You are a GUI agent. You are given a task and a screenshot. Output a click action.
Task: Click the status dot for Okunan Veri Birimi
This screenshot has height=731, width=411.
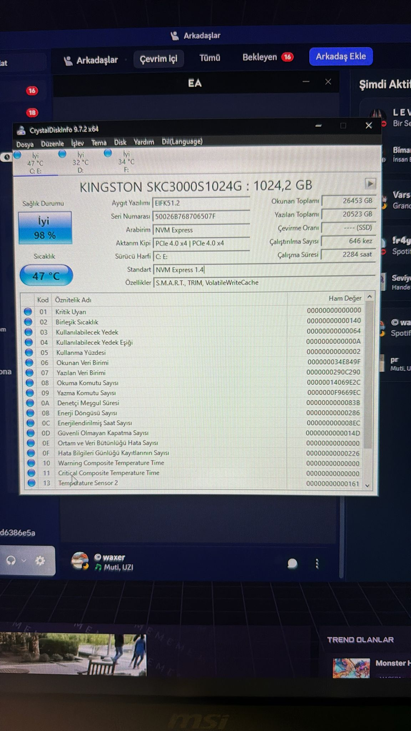[29, 362]
